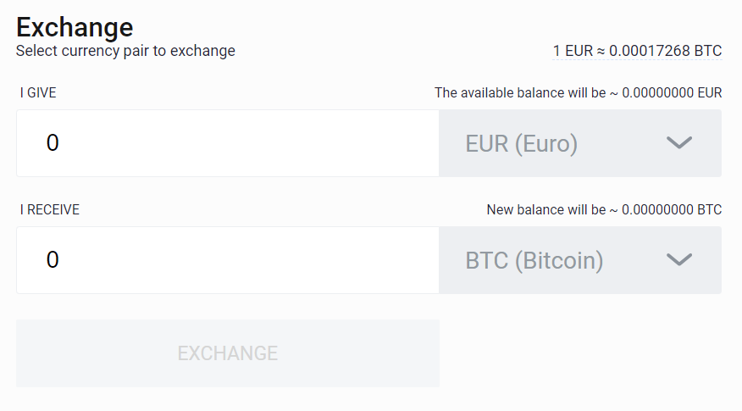
Task: Click the Exchange page heading
Action: click(x=75, y=27)
